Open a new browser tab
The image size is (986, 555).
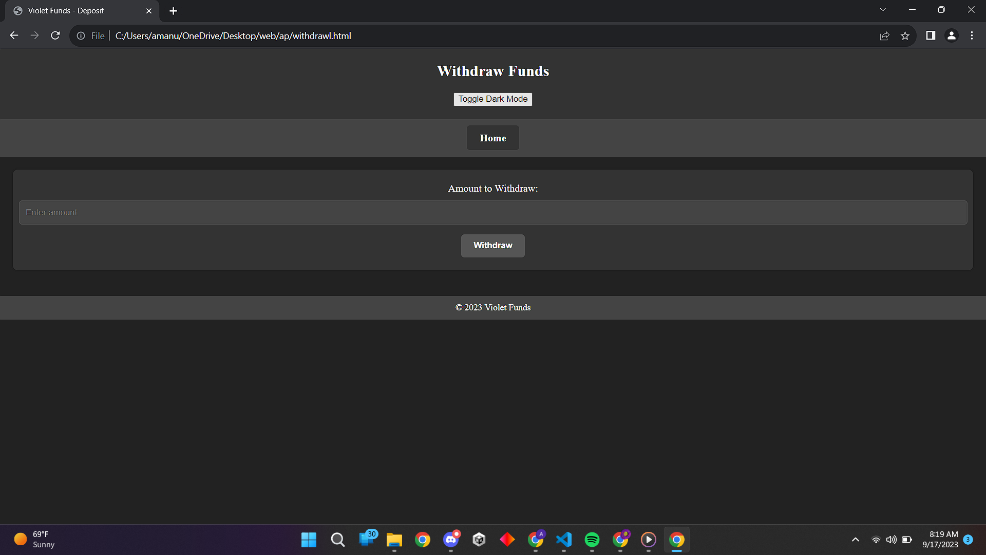pos(173,11)
